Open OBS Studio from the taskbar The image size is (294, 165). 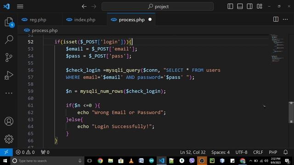point(202,161)
